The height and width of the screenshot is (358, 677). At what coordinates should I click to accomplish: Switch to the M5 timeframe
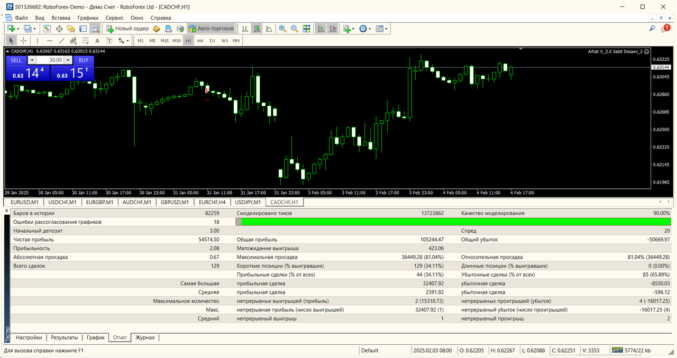click(x=152, y=40)
